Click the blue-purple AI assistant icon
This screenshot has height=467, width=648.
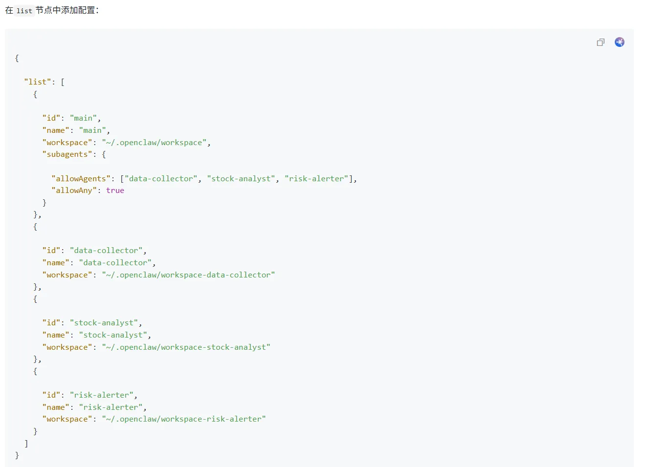(620, 42)
